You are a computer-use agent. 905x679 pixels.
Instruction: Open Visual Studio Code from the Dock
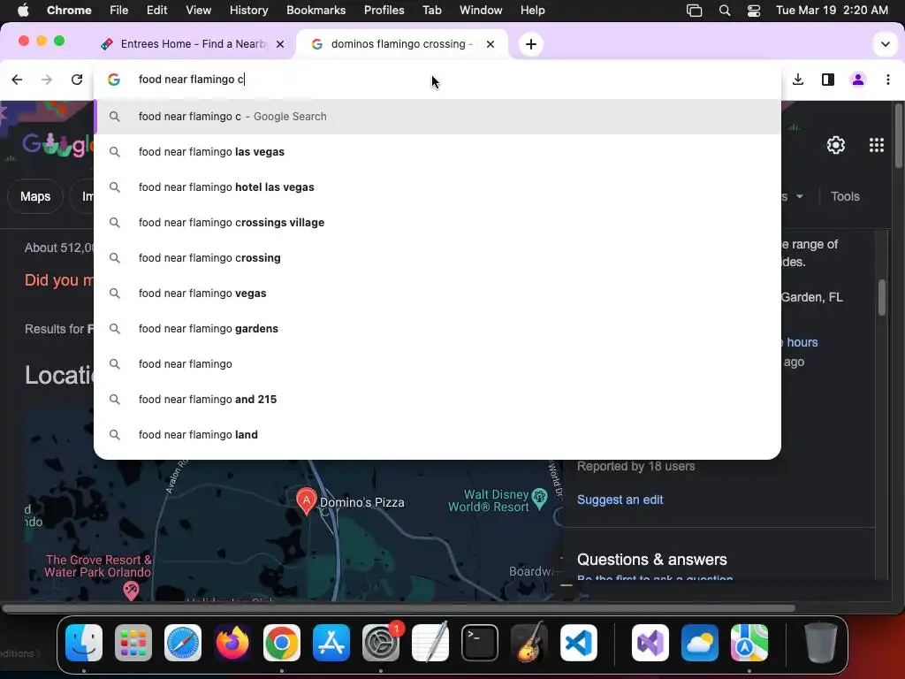point(578,643)
